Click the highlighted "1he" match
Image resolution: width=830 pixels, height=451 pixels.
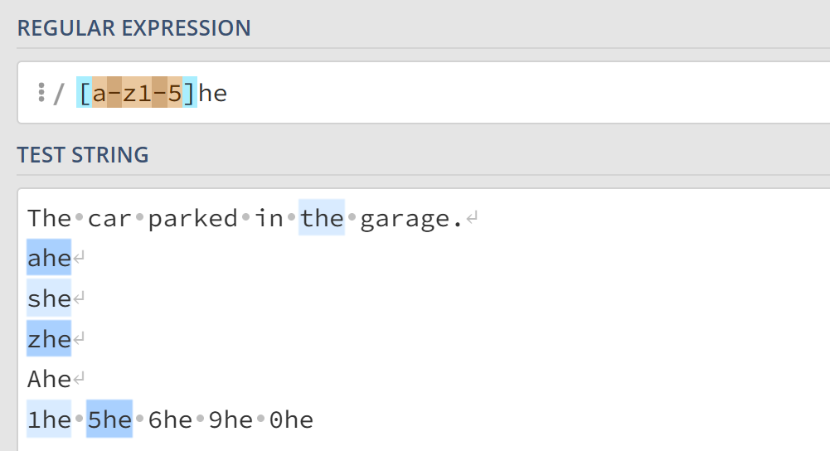pyautogui.click(x=49, y=420)
